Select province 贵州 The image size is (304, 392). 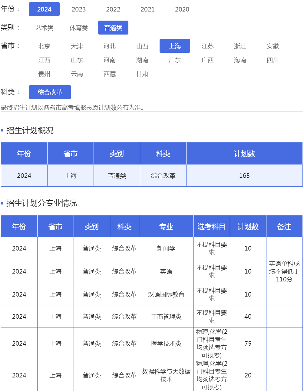tap(44, 74)
